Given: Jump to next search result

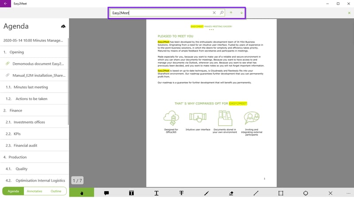Looking at the screenshot, I should coord(242,13).
